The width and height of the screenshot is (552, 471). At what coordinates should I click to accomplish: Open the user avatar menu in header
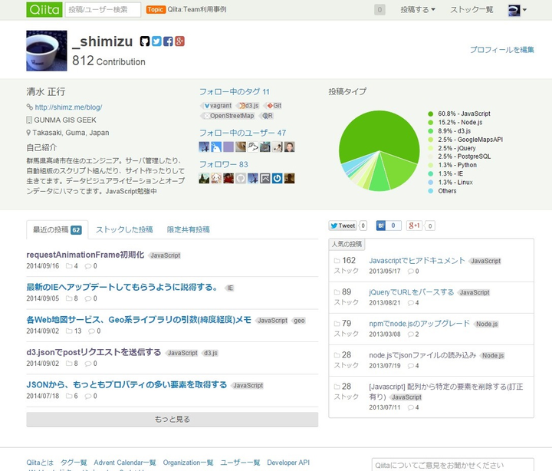(517, 10)
